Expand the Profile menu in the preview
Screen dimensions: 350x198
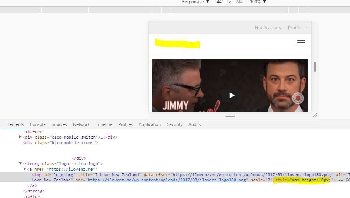297,28
